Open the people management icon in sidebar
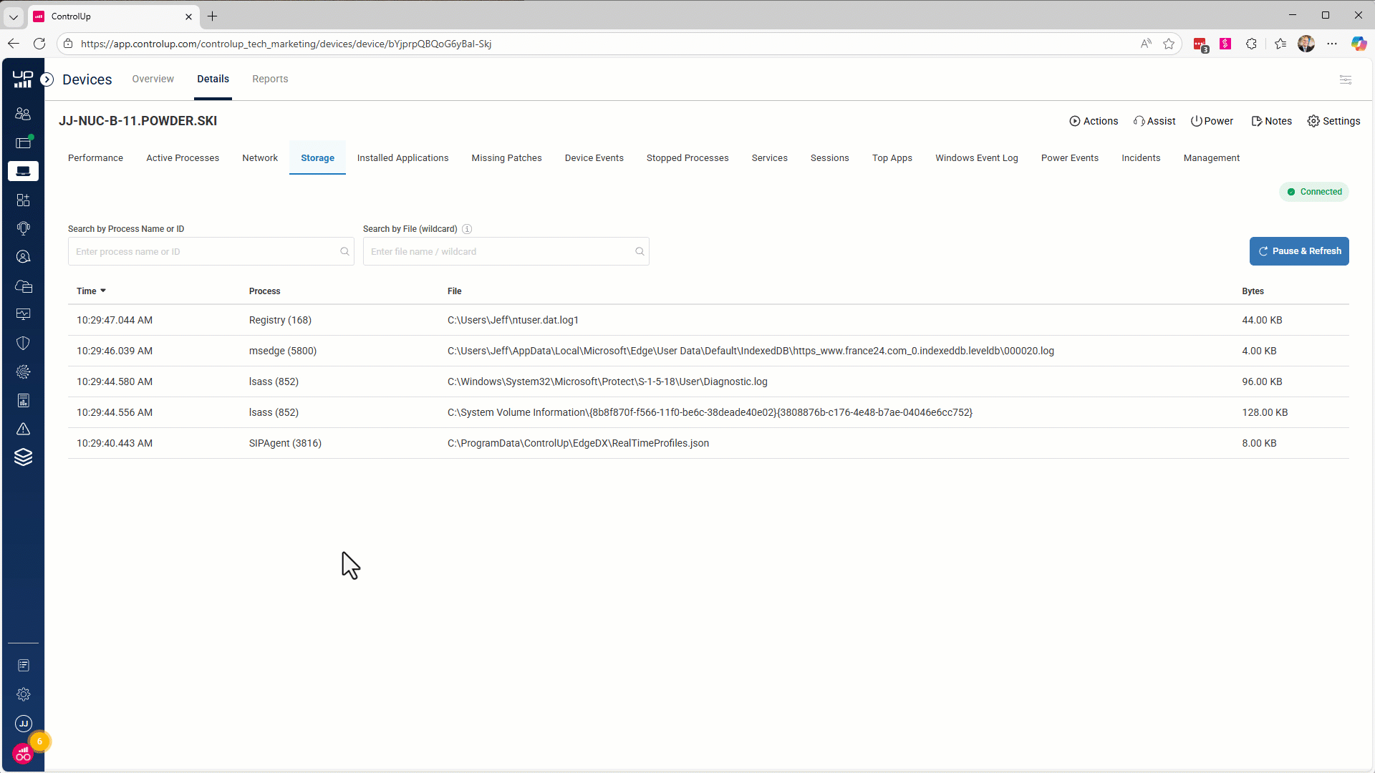Viewport: 1375px width, 773px height. point(24,113)
